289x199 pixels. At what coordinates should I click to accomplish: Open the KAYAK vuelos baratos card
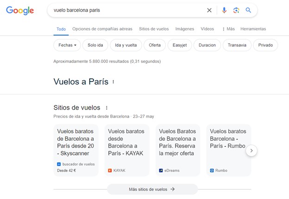click(x=127, y=150)
